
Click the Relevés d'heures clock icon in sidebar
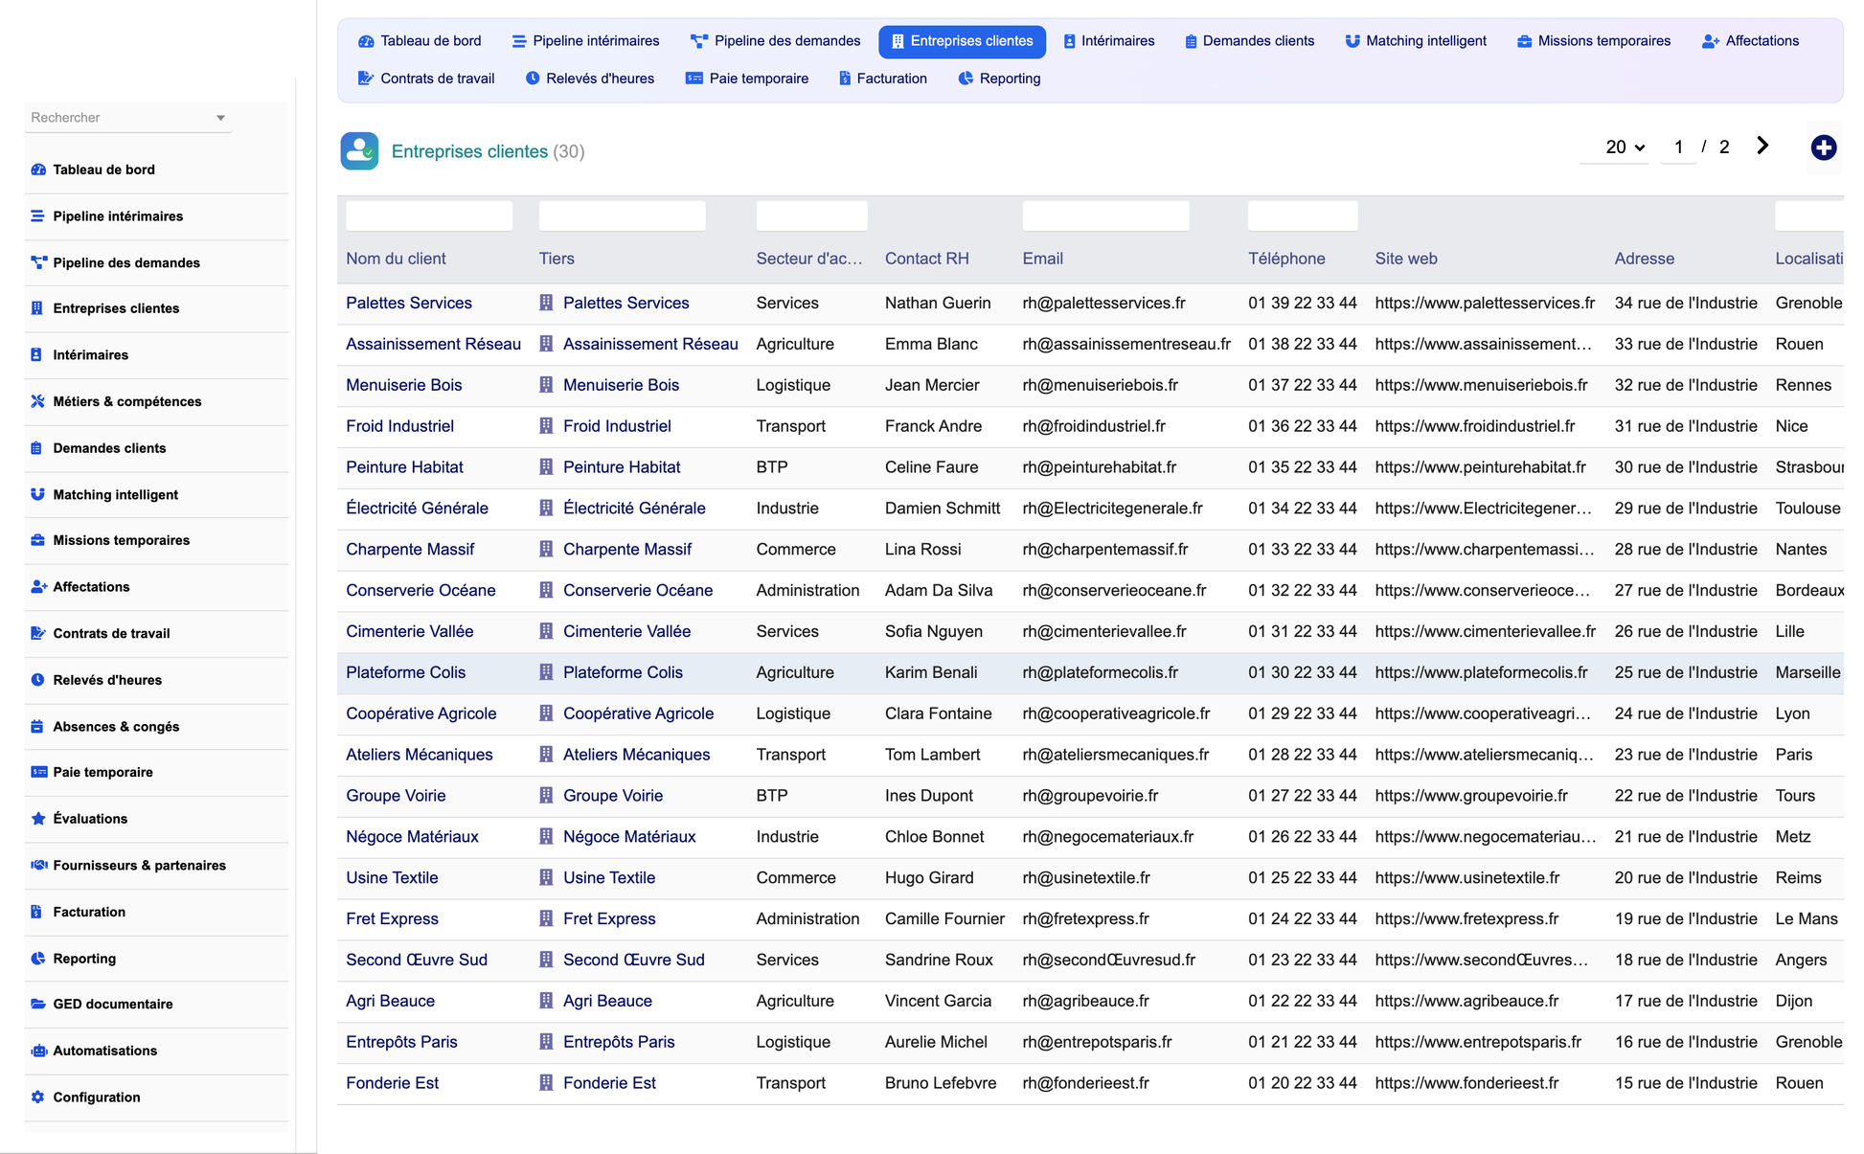(x=38, y=680)
